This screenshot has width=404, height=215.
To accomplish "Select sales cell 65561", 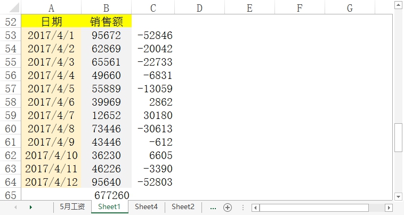I will pyautogui.click(x=107, y=61).
